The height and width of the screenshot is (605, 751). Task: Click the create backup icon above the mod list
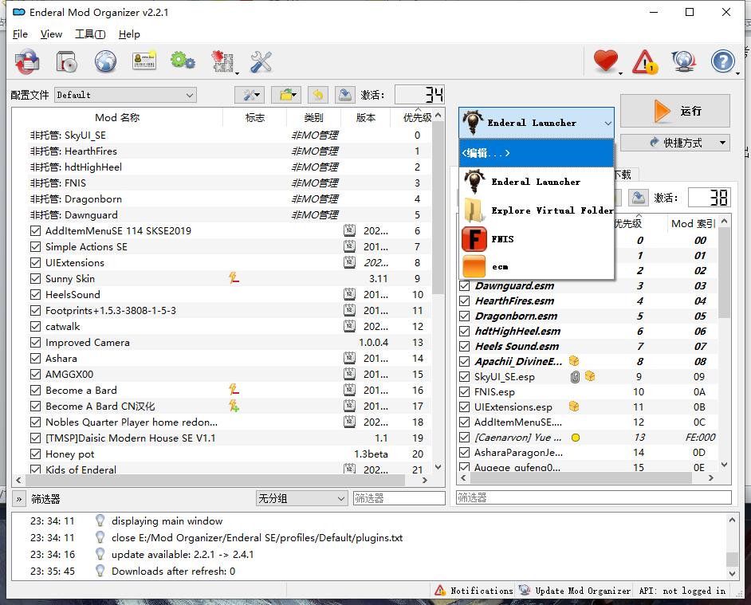click(344, 95)
